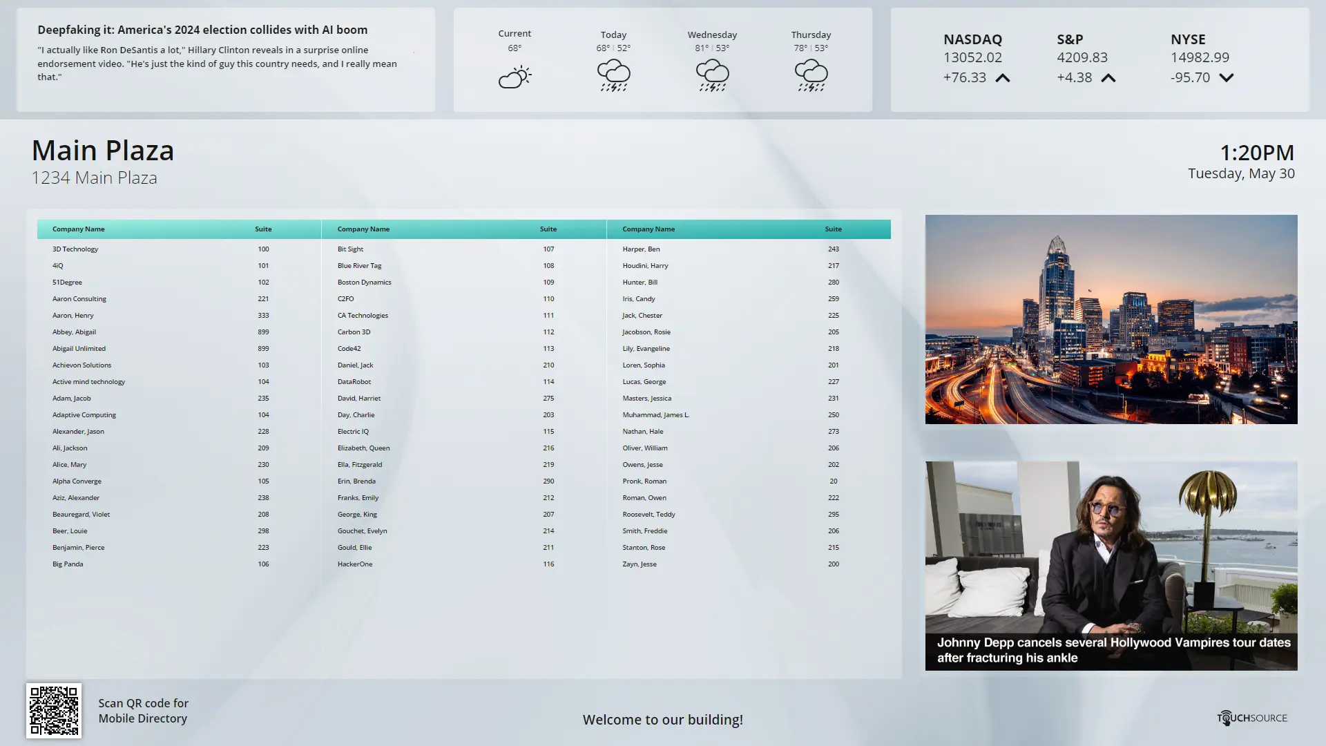Select Electric IQ listing
The image size is (1326, 746).
[x=464, y=432]
